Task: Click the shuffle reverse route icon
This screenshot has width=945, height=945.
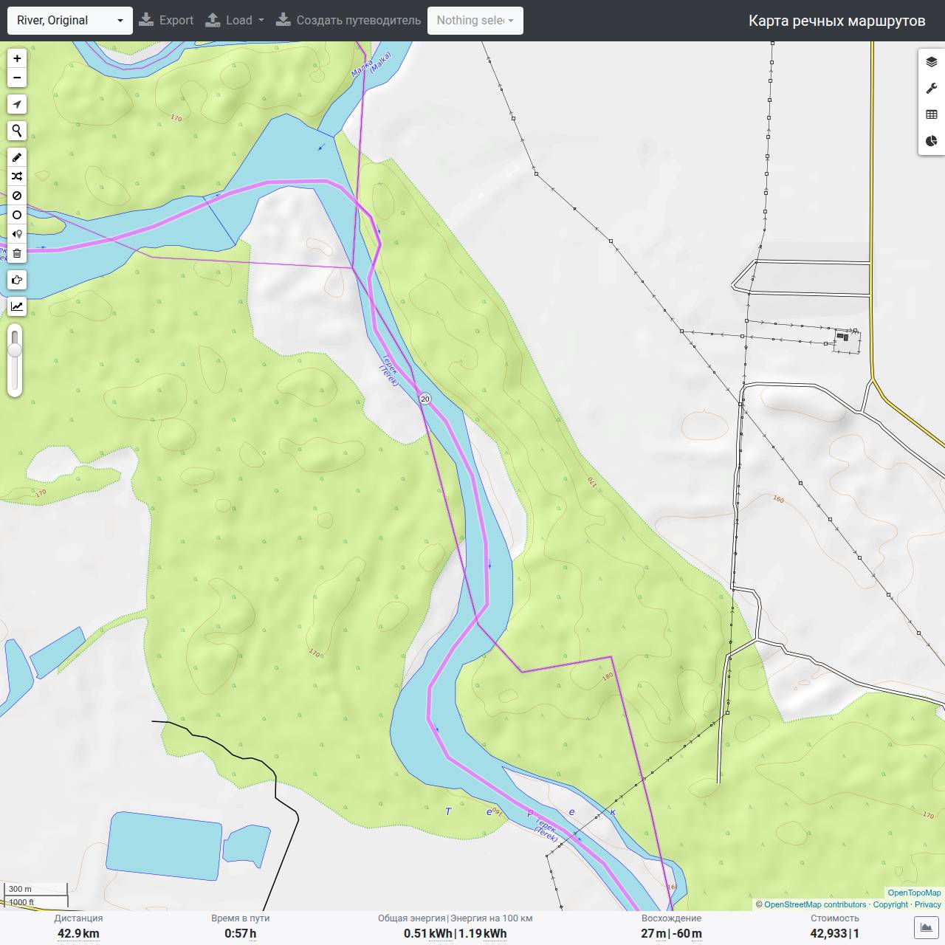Action: (17, 176)
